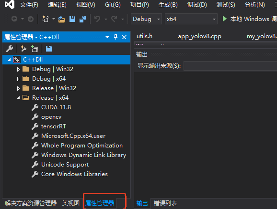Select the C++Dll project icon
The width and height of the screenshot is (277, 209).
[x=17, y=60]
